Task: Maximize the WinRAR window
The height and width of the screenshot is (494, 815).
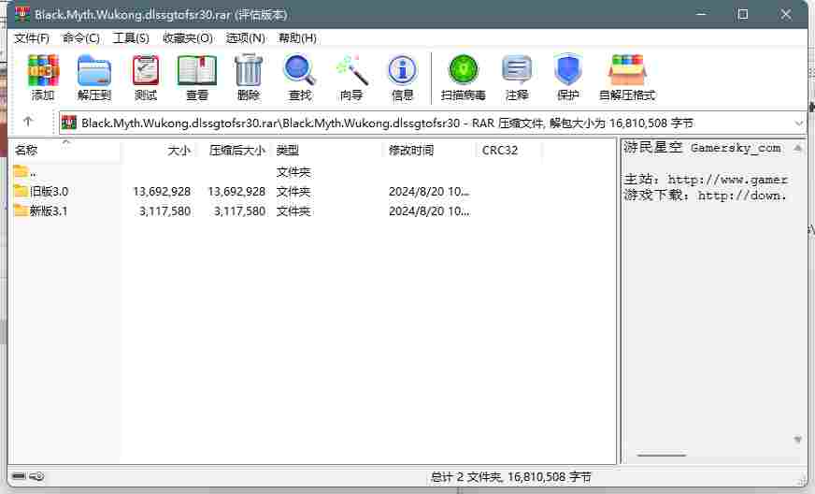Action: coord(743,14)
